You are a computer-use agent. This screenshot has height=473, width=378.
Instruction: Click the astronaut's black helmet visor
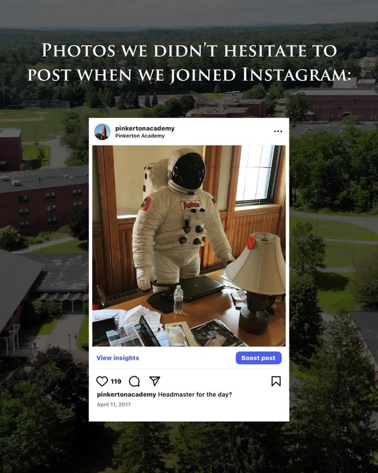tap(190, 171)
